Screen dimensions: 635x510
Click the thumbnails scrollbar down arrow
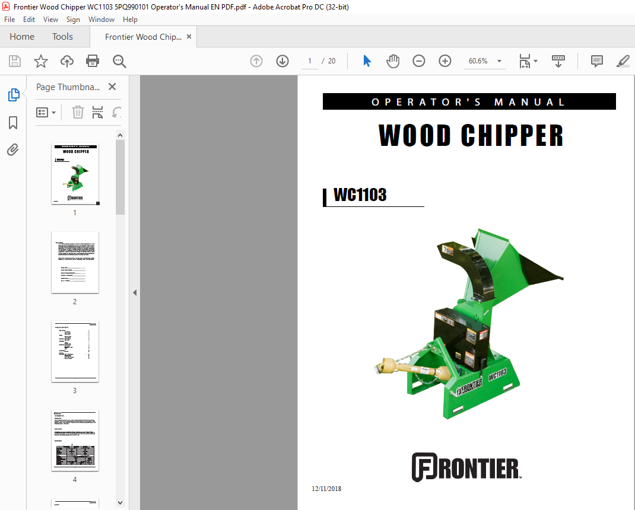120,503
